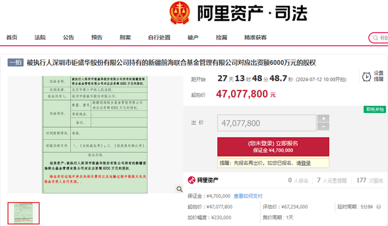Select the 自行处置 navigation item

159,38
